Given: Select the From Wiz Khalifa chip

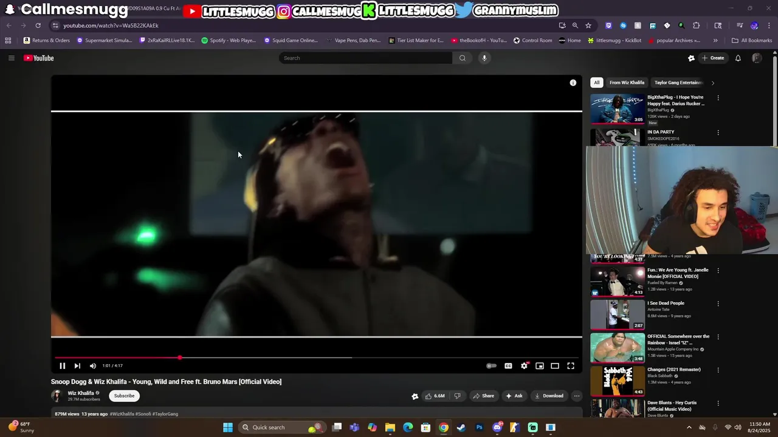Looking at the screenshot, I should [627, 83].
